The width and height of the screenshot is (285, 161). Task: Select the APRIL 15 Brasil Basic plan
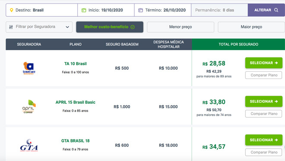coord(264,101)
